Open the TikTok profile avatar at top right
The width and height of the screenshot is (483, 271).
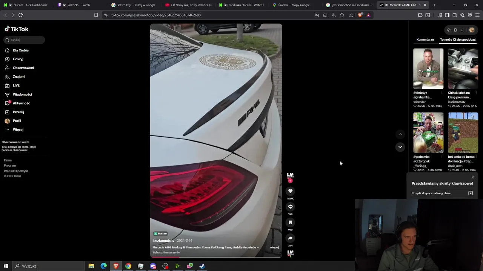point(471,30)
